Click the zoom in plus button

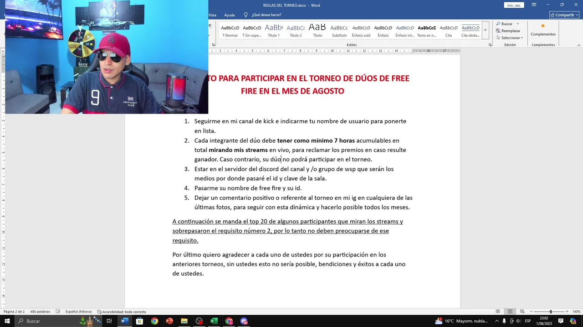567,312
